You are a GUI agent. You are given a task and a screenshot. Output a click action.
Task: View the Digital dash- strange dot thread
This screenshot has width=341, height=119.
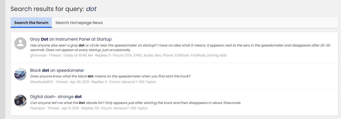[56, 97]
